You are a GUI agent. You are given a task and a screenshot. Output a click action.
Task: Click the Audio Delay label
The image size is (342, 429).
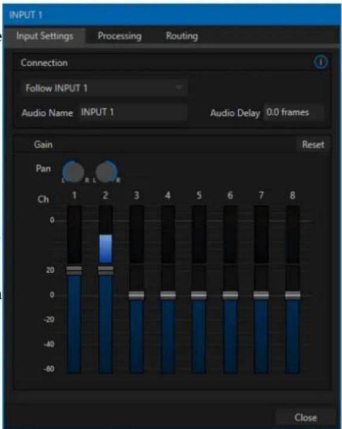click(235, 113)
